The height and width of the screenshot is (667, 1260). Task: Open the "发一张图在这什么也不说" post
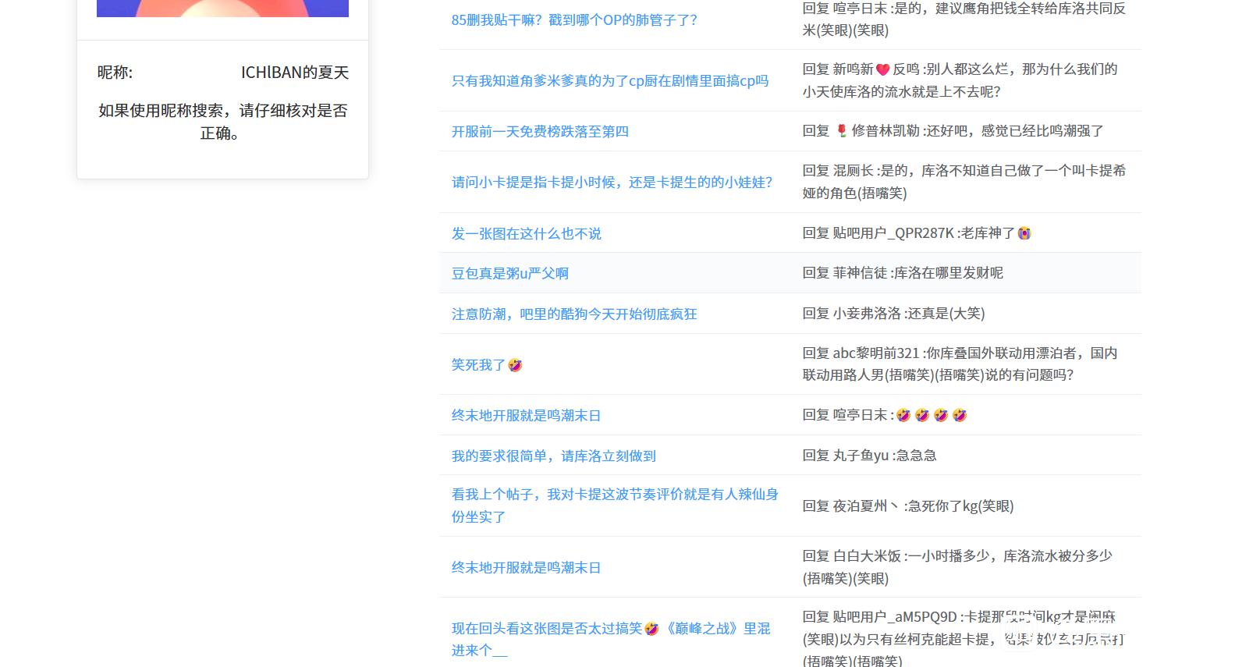pos(526,234)
